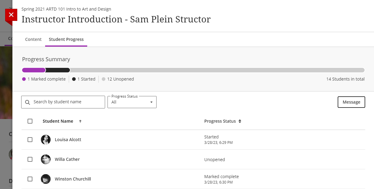Image resolution: width=374 pixels, height=189 pixels.
Task: Sort by Student Name arrow icon
Action: click(80, 121)
